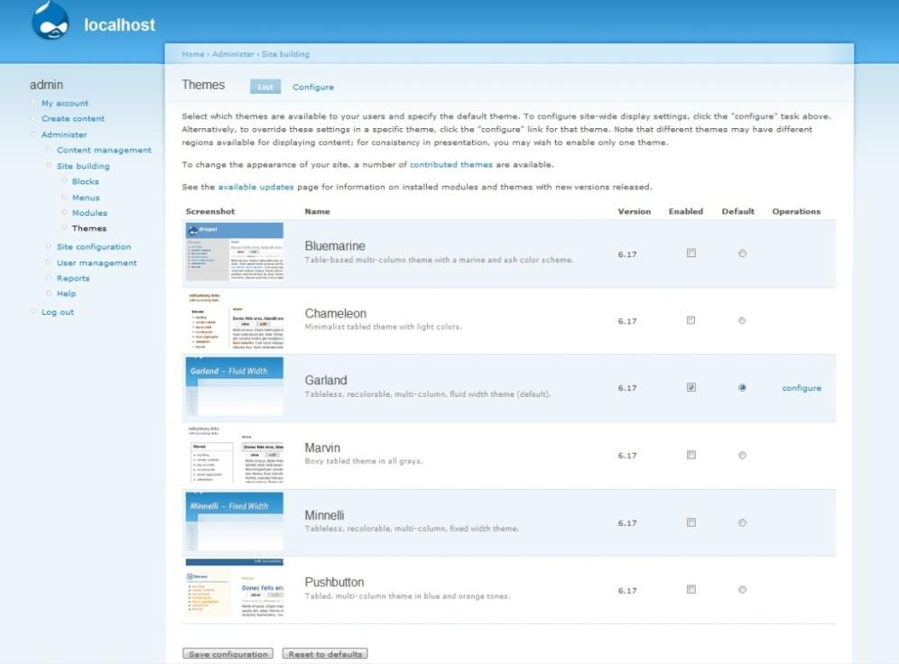Screen dimensions: 899x664
Task: Expand User management menu item
Action: tap(97, 263)
